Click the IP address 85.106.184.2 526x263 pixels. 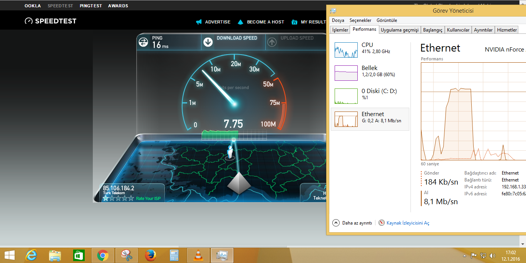coord(119,188)
